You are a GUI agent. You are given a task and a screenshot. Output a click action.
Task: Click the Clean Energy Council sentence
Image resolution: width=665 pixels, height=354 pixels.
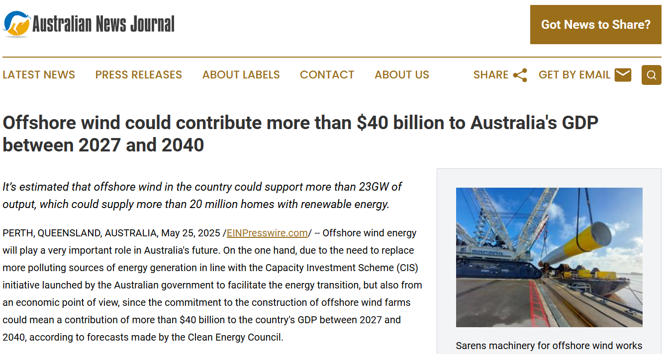pos(143,337)
